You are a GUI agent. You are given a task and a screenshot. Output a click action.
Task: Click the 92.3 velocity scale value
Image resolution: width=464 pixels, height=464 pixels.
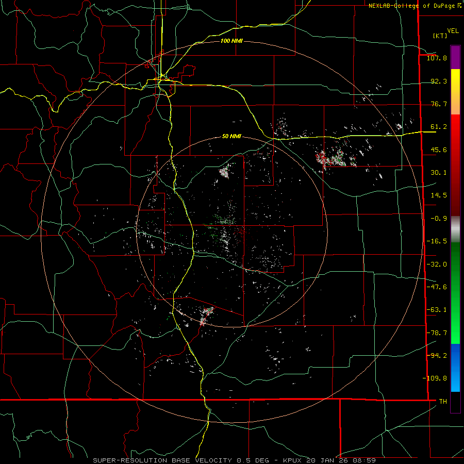click(439, 81)
